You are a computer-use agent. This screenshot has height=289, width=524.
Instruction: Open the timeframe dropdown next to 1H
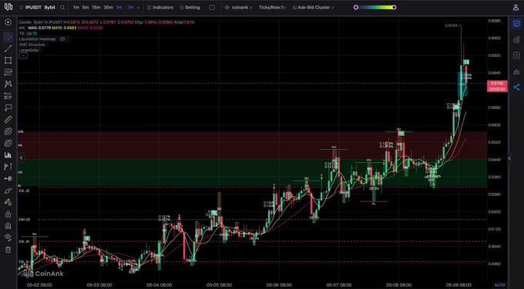[138, 8]
